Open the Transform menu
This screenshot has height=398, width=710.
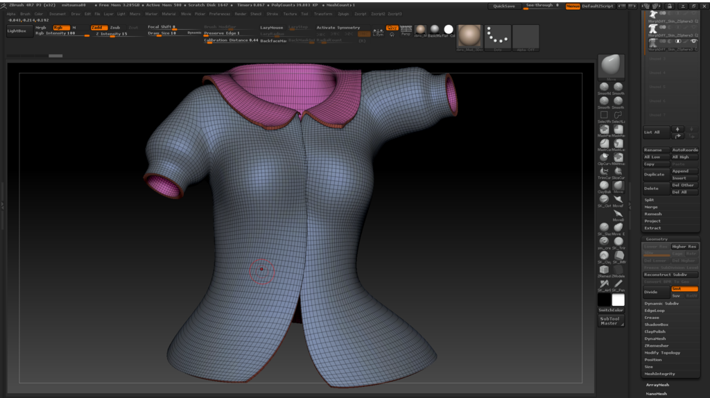(323, 14)
